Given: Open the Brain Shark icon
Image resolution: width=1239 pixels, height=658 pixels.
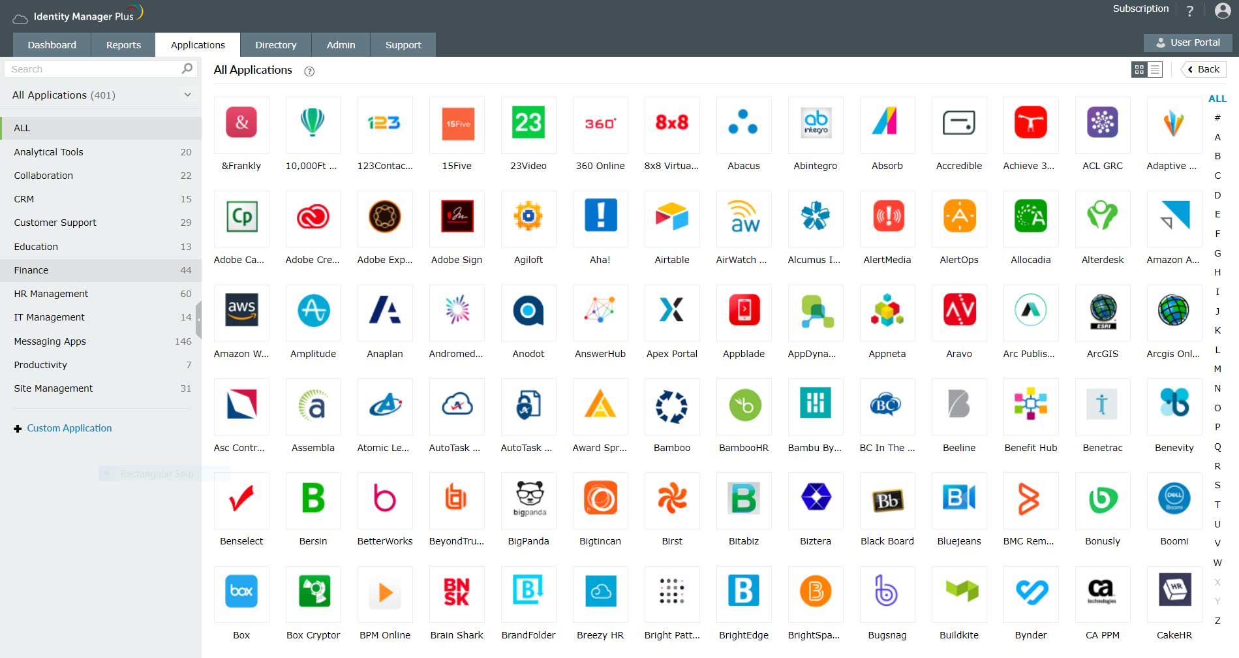Looking at the screenshot, I should 457,593.
